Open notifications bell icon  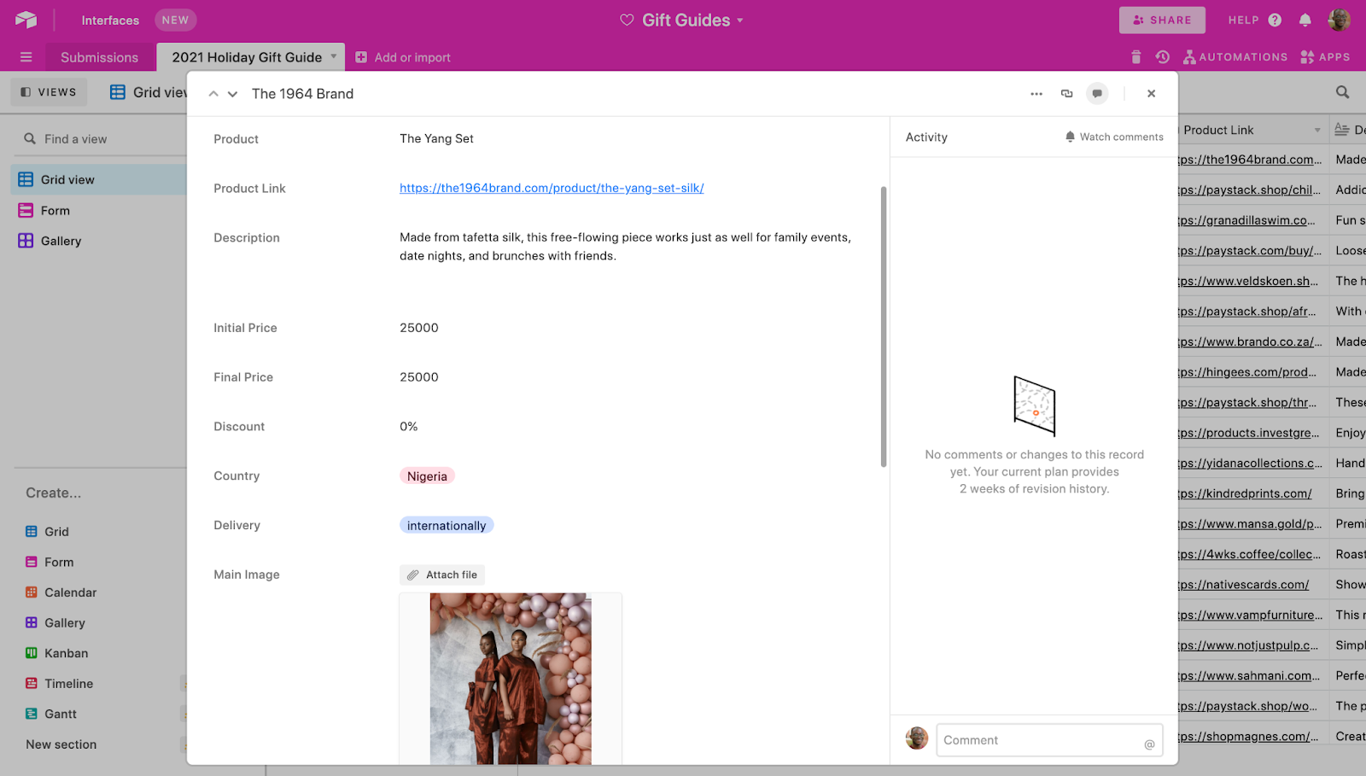click(x=1305, y=20)
